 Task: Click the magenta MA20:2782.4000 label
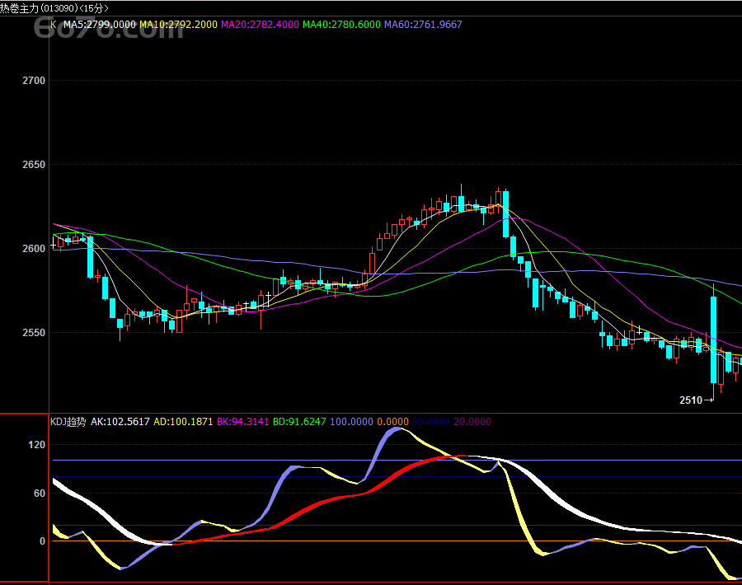click(x=260, y=25)
